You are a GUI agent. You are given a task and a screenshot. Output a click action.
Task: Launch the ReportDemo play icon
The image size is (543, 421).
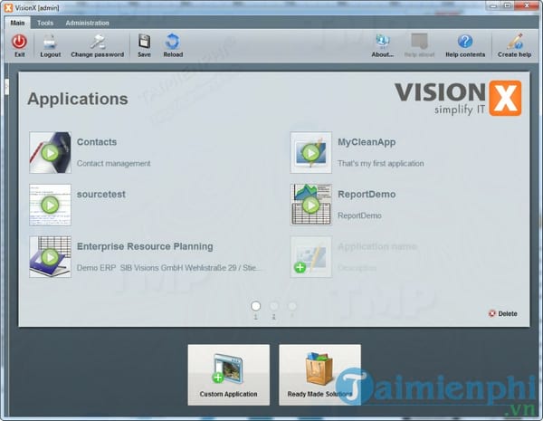[x=311, y=206]
